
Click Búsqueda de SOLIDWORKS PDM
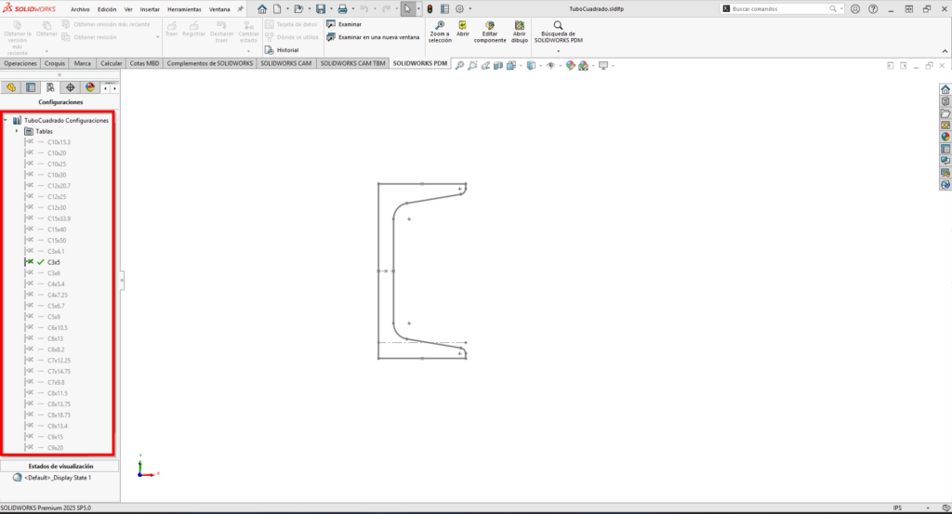tap(558, 32)
